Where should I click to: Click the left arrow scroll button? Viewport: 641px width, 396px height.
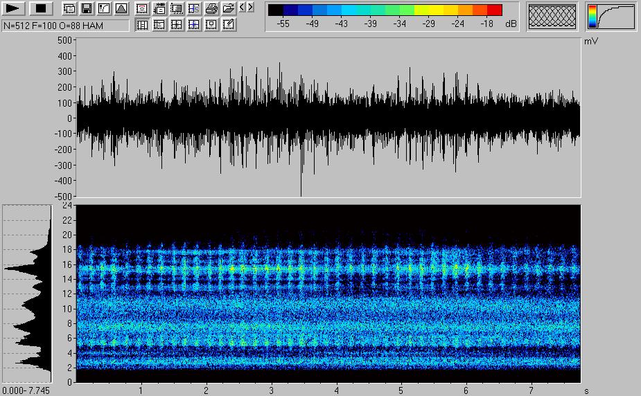tap(242, 8)
